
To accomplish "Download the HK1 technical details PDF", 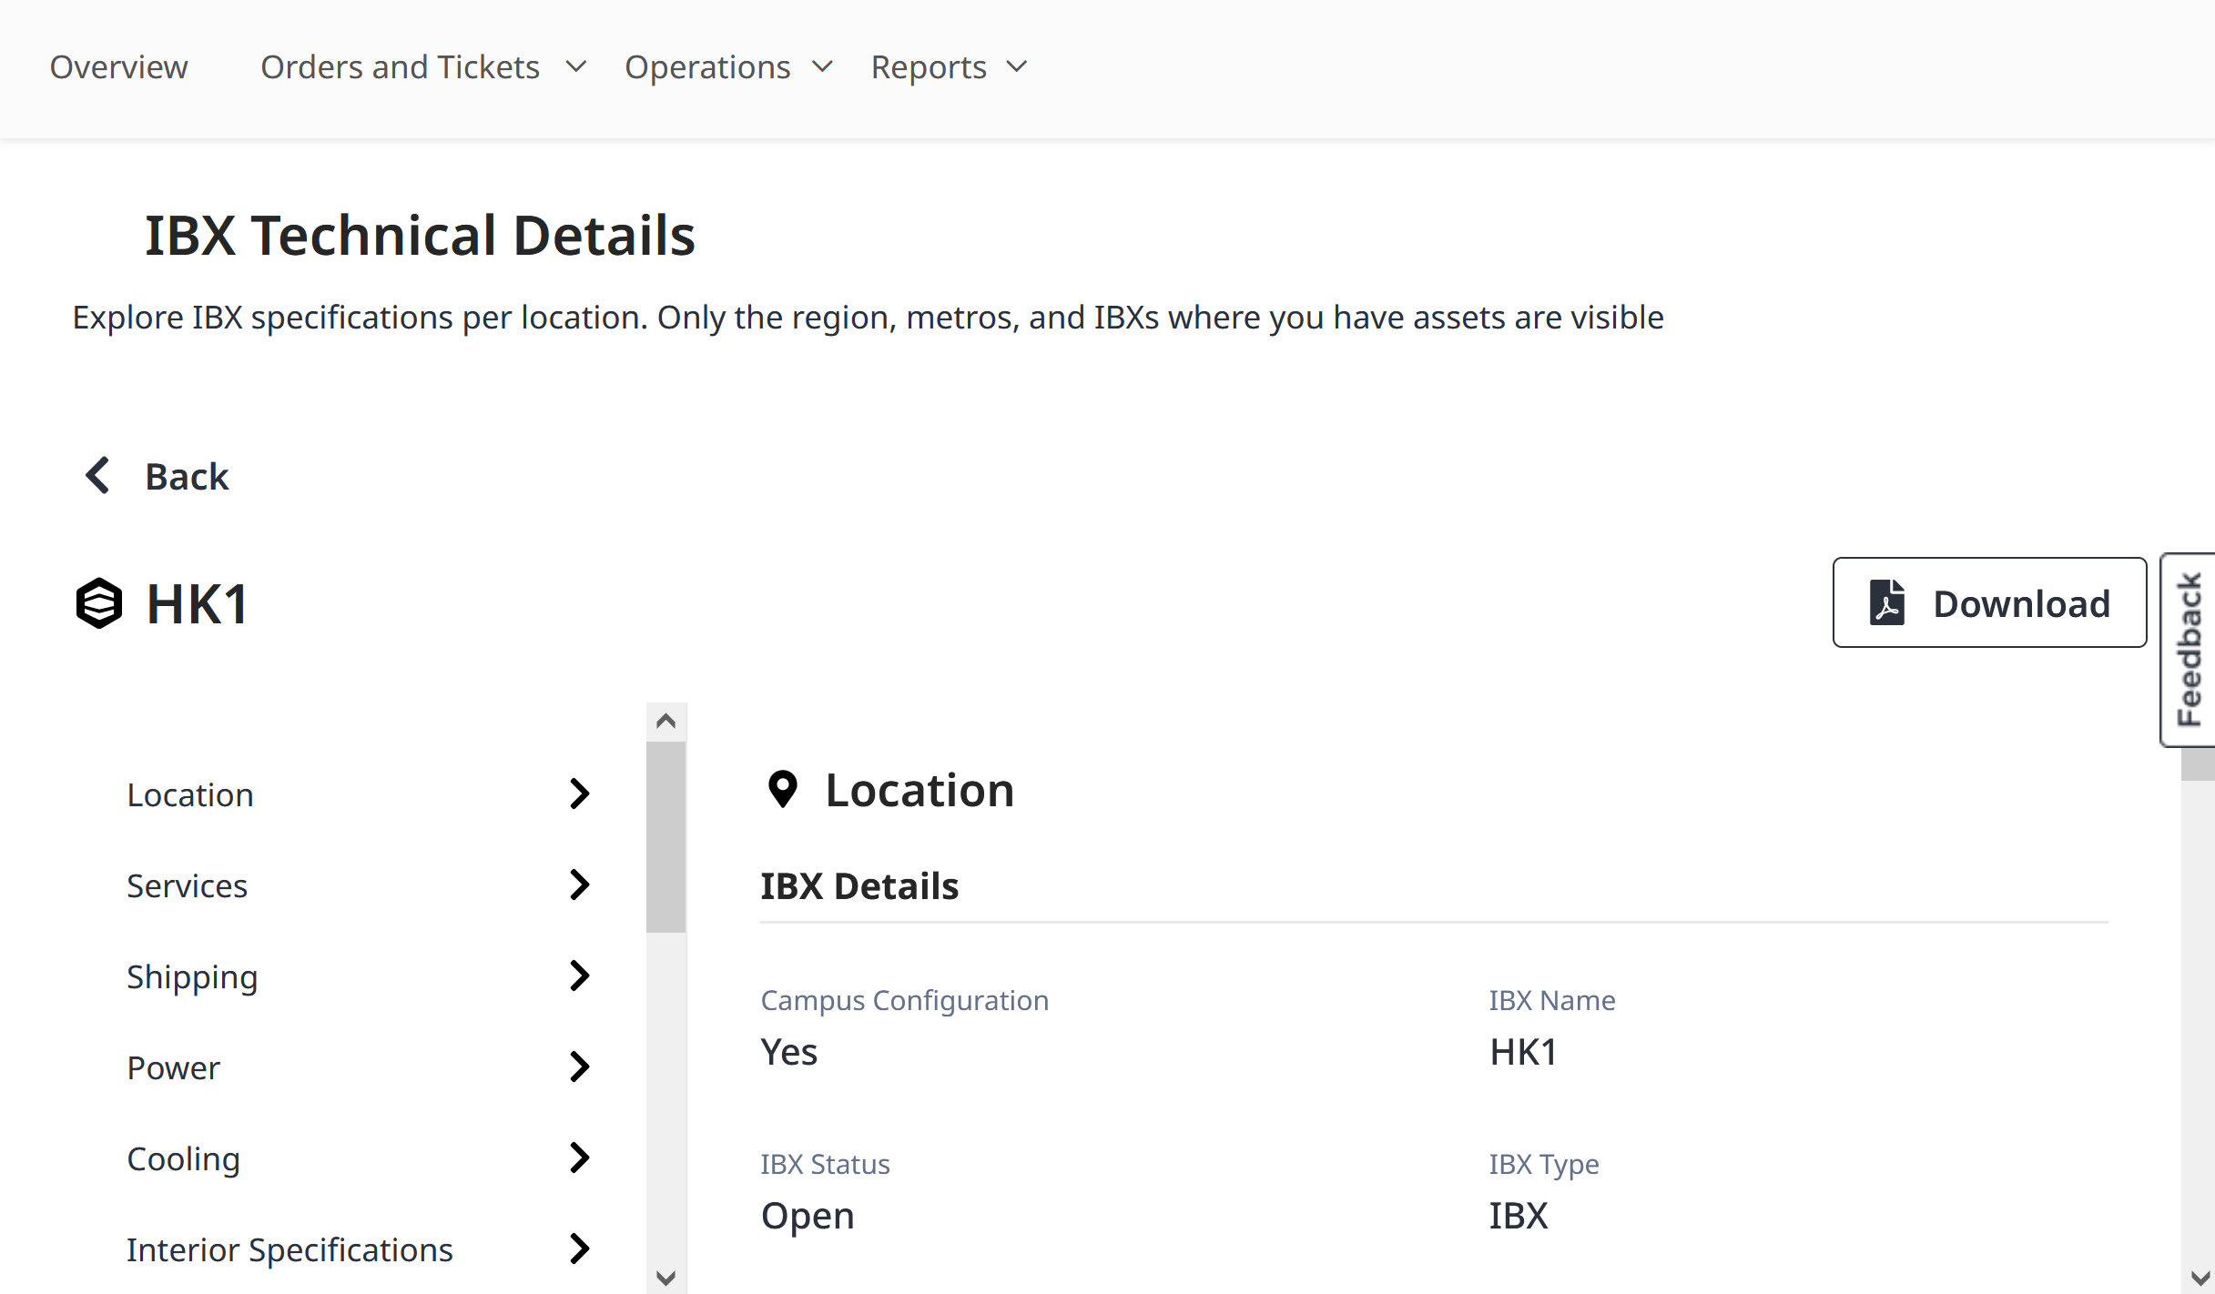I will (x=1989, y=602).
